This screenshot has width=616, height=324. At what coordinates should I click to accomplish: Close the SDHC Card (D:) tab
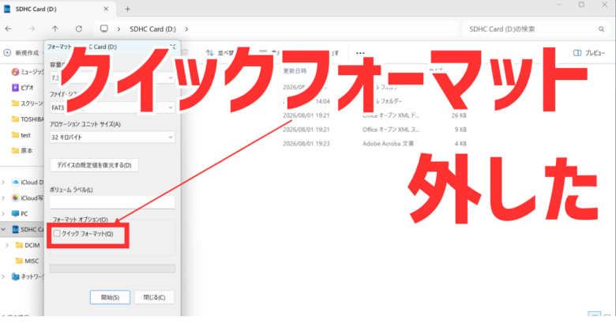point(106,9)
